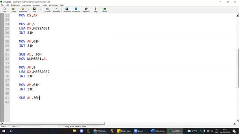239x134 pixels.
Task: Click the horizontal scrollbar thumb of editor
Action: coord(55,123)
